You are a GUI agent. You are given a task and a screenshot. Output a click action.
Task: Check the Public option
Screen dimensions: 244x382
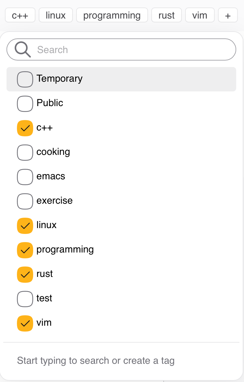tap(25, 103)
